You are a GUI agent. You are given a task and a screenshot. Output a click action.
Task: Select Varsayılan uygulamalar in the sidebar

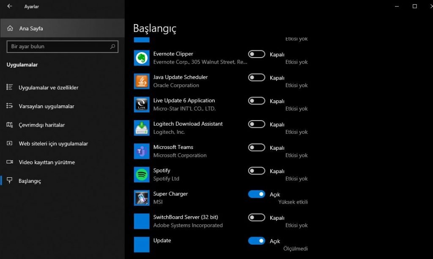46,106
